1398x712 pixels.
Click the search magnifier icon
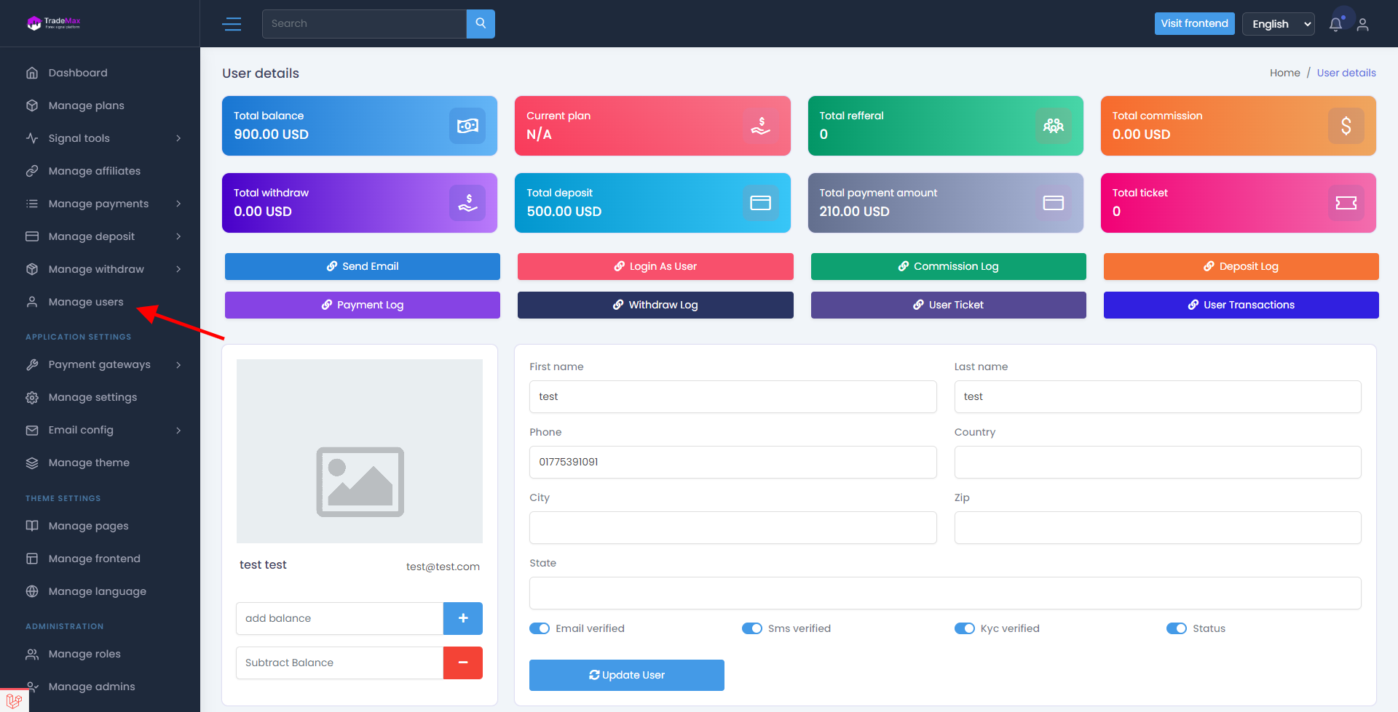click(481, 23)
